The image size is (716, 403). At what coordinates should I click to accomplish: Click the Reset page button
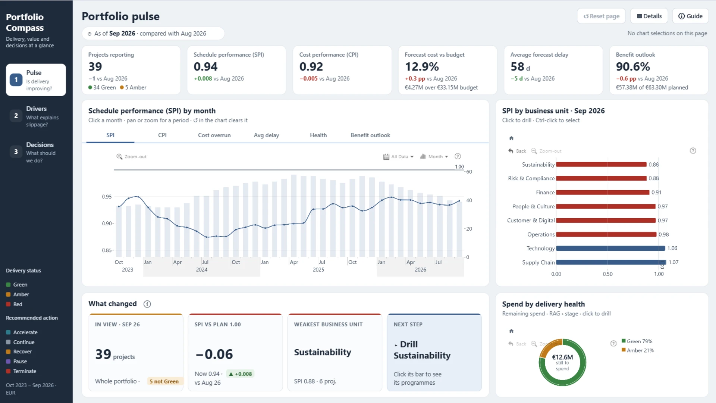click(x=602, y=16)
